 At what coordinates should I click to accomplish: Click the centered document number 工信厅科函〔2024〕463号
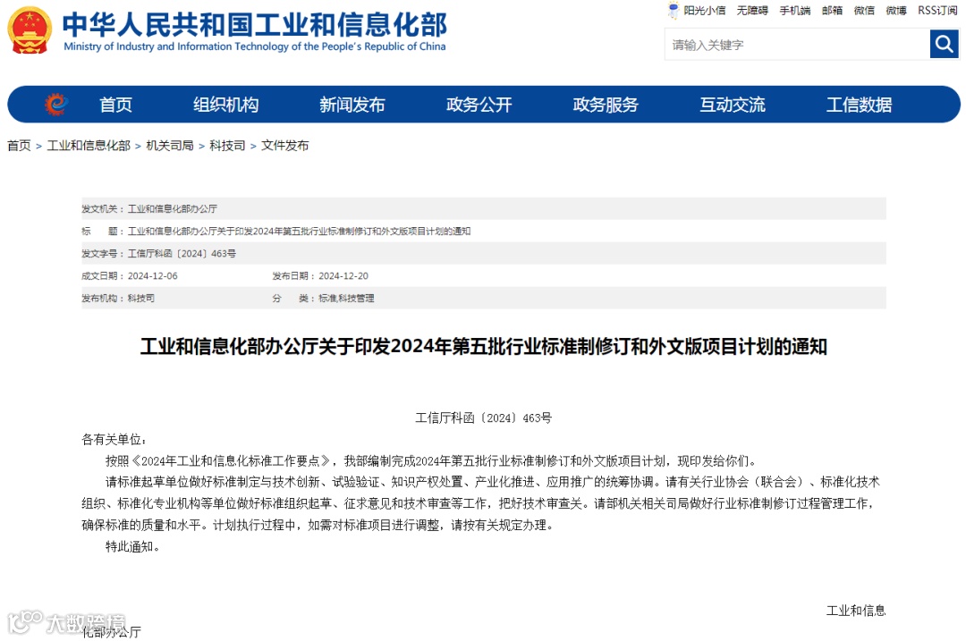(484, 418)
